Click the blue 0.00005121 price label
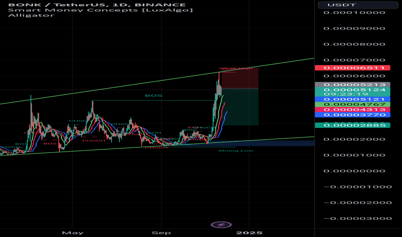 pyautogui.click(x=352, y=99)
